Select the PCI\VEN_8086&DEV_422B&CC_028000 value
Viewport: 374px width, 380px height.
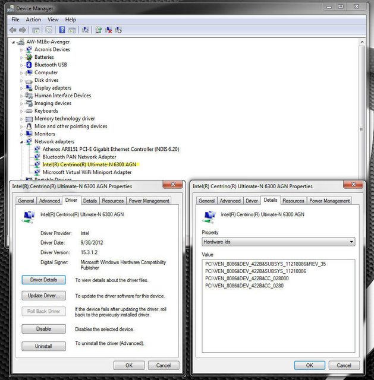coord(247,278)
